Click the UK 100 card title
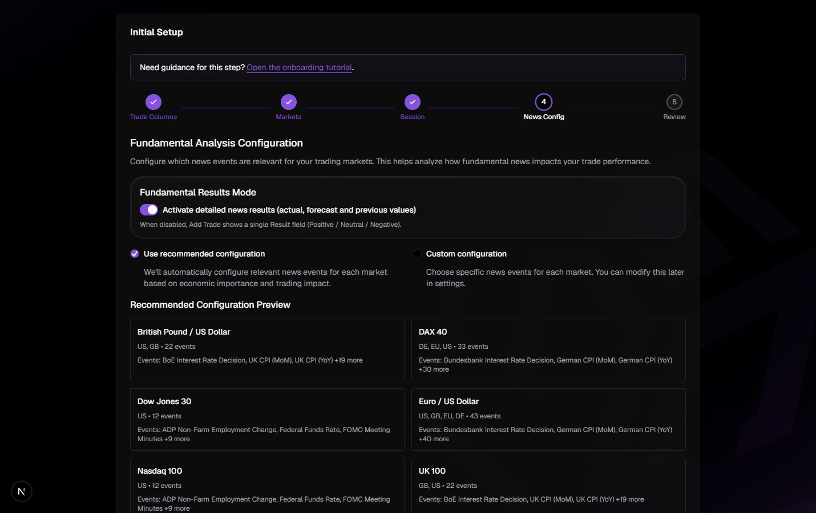This screenshot has height=513, width=816. 432,471
